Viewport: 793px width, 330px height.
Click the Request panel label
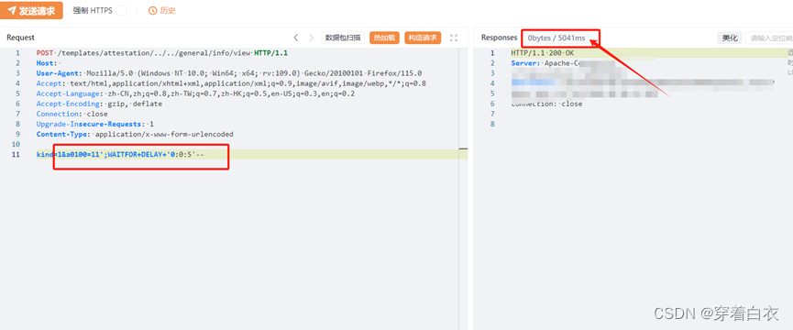(21, 38)
